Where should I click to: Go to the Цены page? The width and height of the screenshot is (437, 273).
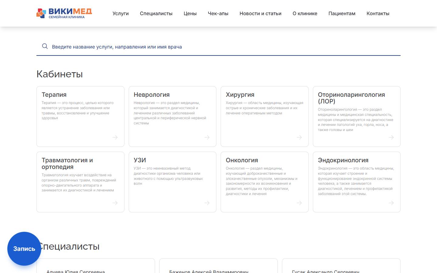[190, 14]
